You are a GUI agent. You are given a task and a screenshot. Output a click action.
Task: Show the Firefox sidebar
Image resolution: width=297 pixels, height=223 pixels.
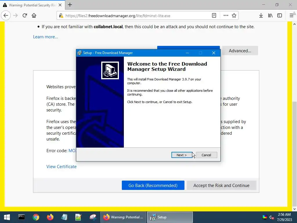[x=280, y=16]
